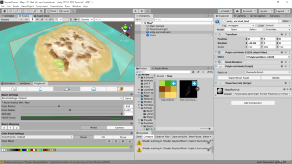Click the Project favorites star icon
Image resolution: width=292 pixels, height=164 pixels.
coord(203,72)
